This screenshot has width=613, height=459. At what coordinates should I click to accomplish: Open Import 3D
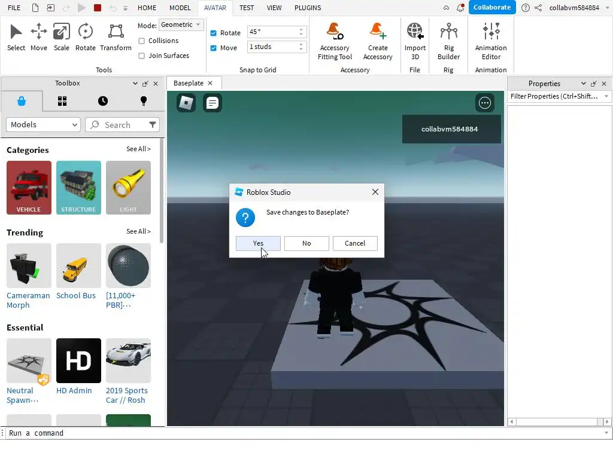[x=415, y=41]
